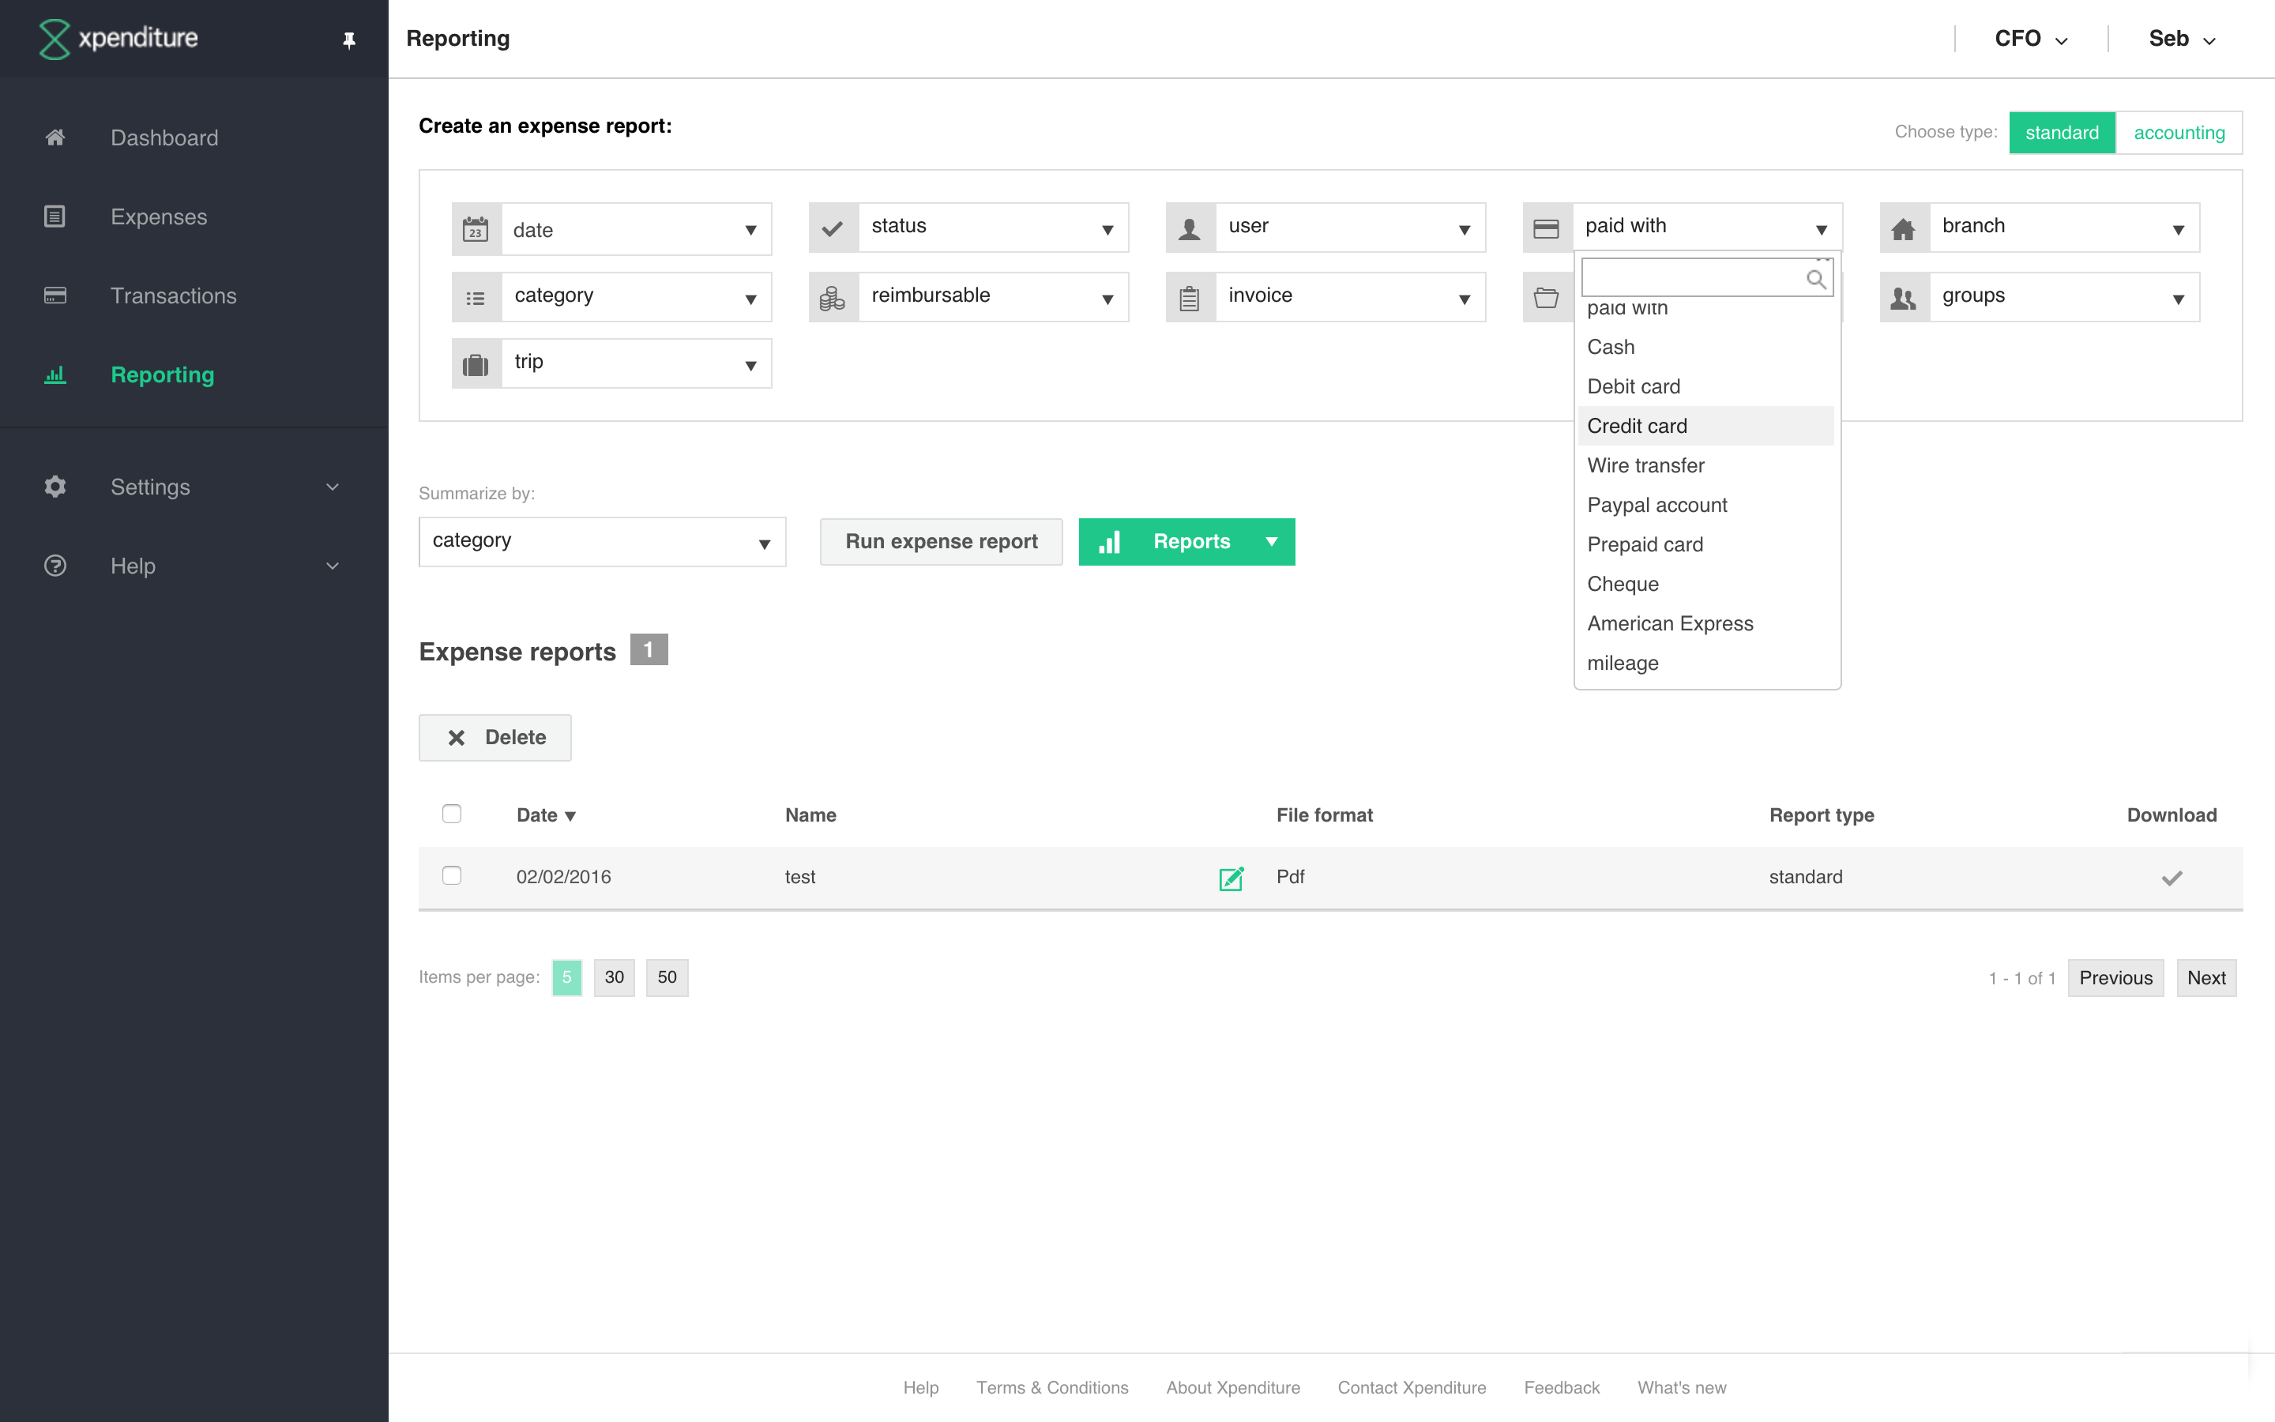Viewport: 2275px width, 1422px height.
Task: Click the green edit icon beside test
Action: tap(1231, 878)
